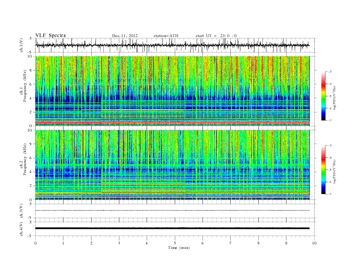The width and height of the screenshot is (354, 273).
Task: Click the "8" kHz tick of ch.1 spectrogram
Action: 31,70
